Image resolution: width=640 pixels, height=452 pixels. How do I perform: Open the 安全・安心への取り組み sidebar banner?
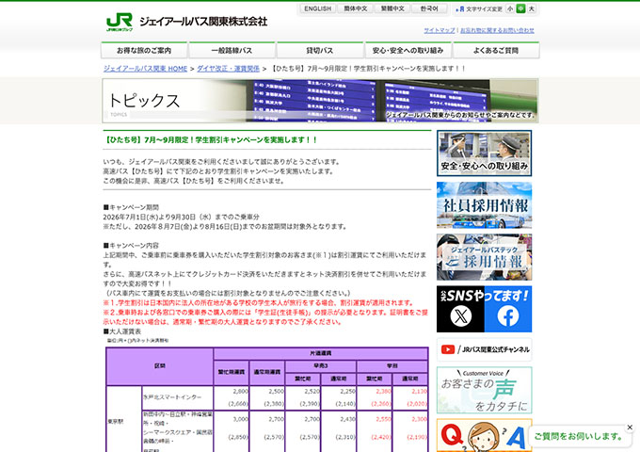[484, 153]
